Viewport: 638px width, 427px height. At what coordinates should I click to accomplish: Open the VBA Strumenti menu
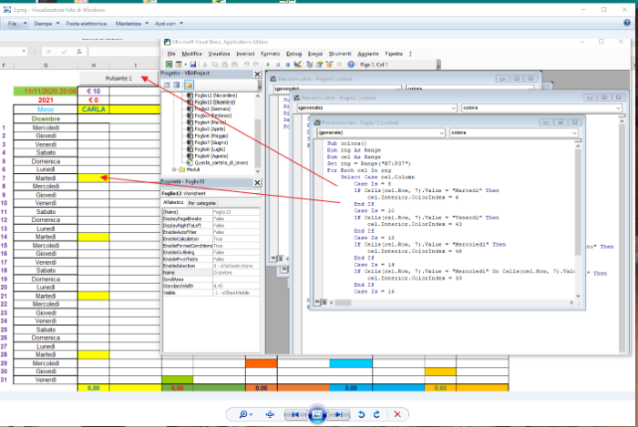(x=340, y=54)
